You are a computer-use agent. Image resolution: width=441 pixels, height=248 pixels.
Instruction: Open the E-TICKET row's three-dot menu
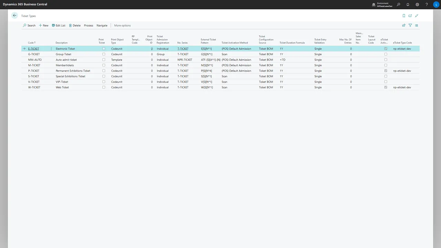[51, 49]
